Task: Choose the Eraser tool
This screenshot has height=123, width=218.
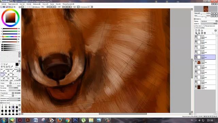Action: [x=12, y=74]
